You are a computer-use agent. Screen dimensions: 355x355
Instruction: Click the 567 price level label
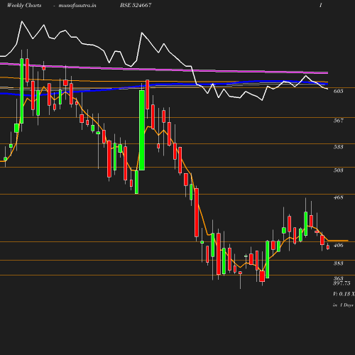coord(338,121)
